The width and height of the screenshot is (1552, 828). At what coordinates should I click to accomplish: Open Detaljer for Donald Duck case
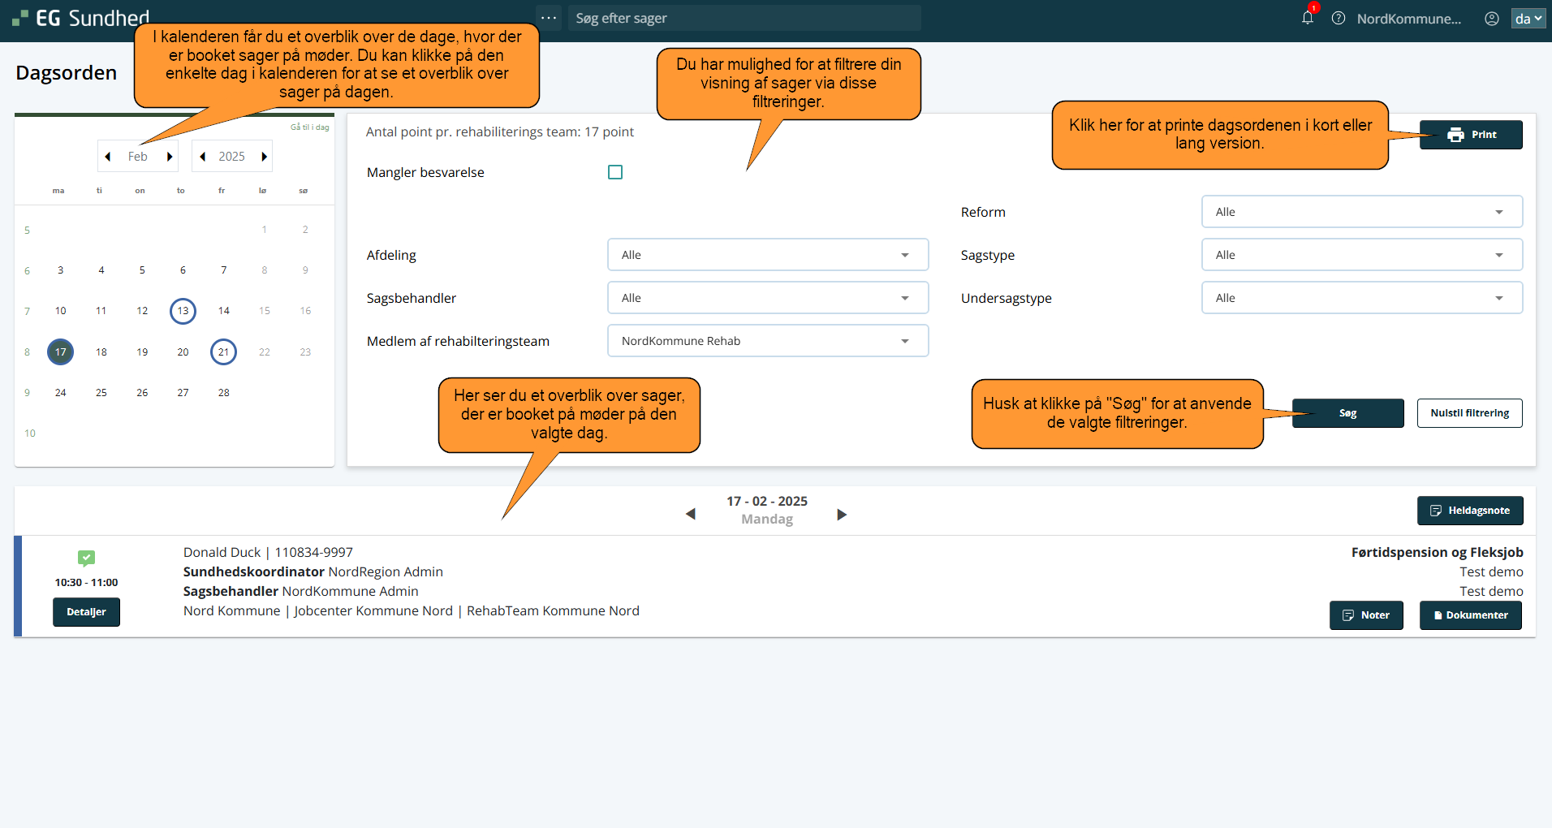tap(86, 612)
